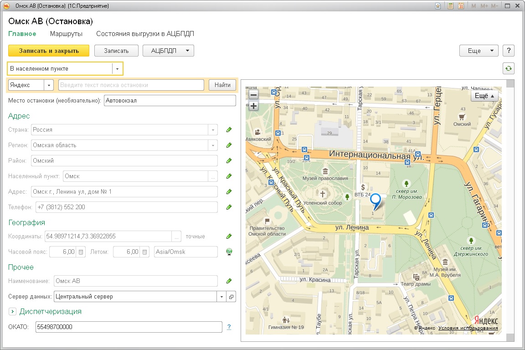Click the stop search text field

click(x=131, y=85)
